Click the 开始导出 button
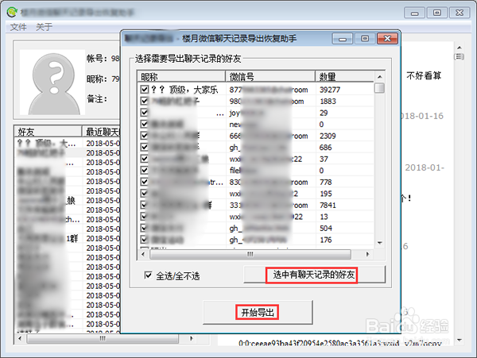The image size is (477, 358). tap(258, 312)
